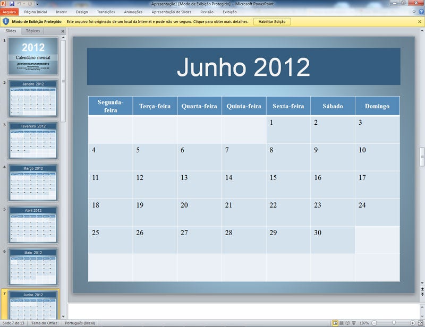The image size is (425, 327).
Task: Click the 107% zoom level
Action: pyautogui.click(x=364, y=323)
